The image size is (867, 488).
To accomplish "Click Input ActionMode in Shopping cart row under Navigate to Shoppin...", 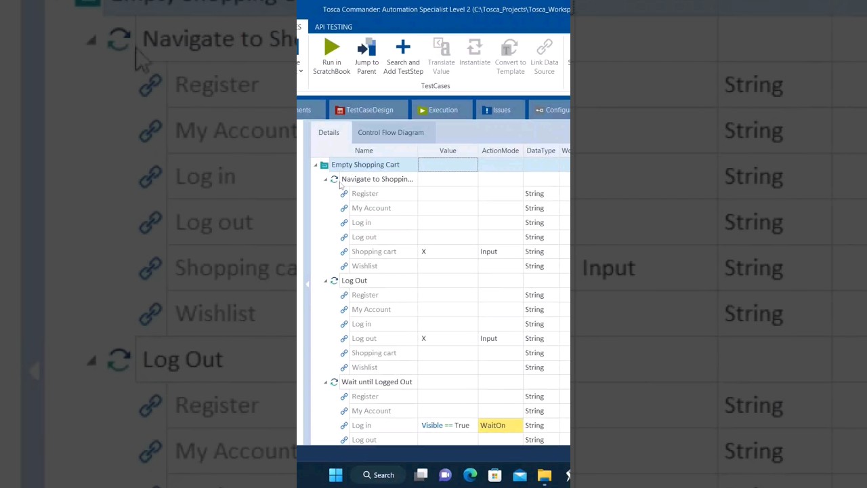I will coord(488,251).
